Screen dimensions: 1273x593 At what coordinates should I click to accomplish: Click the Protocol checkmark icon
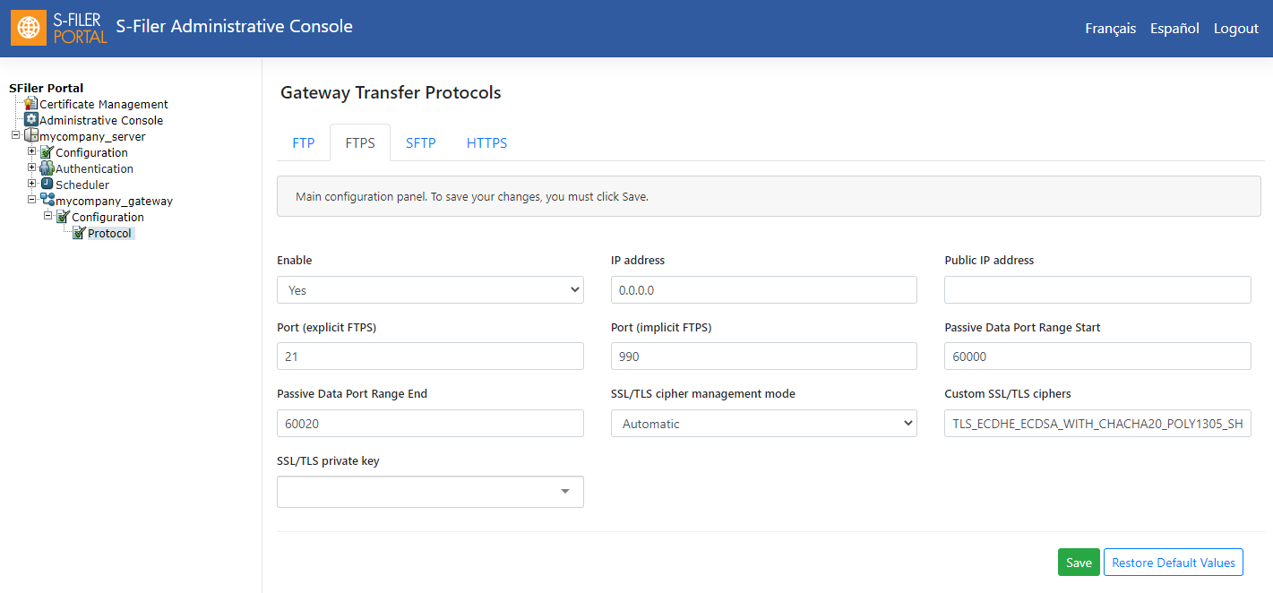point(80,233)
